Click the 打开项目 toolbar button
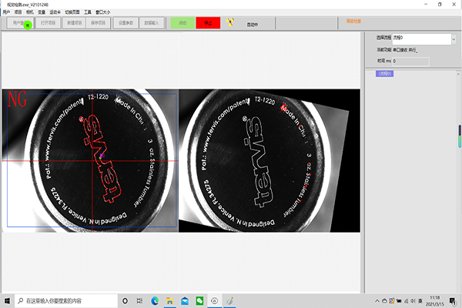Image resolution: width=462 pixels, height=308 pixels. [48, 22]
